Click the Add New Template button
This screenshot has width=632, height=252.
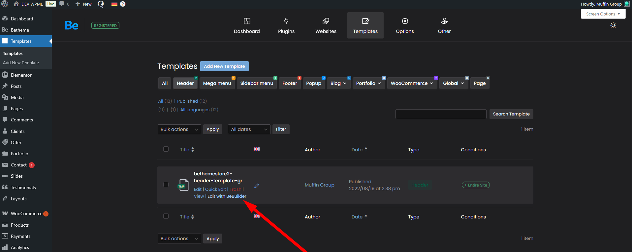224,66
